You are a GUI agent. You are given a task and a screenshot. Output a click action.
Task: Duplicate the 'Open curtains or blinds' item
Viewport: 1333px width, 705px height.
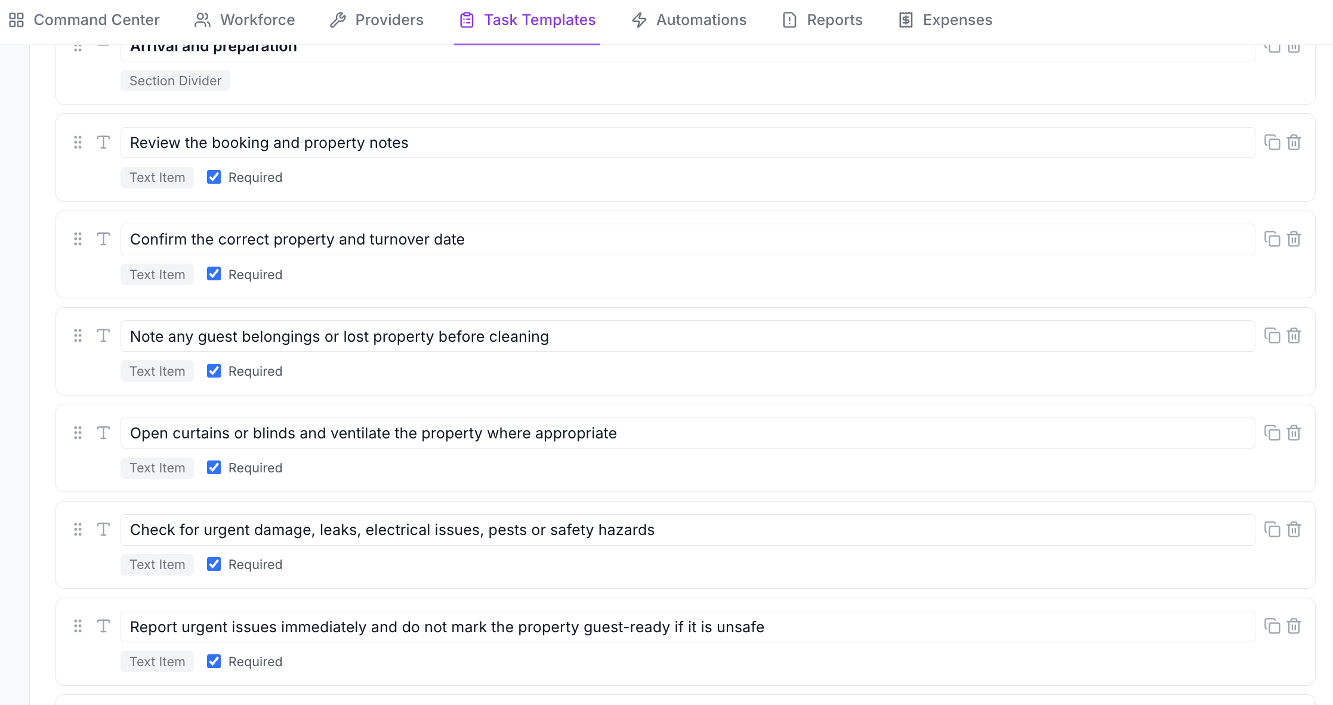point(1272,433)
